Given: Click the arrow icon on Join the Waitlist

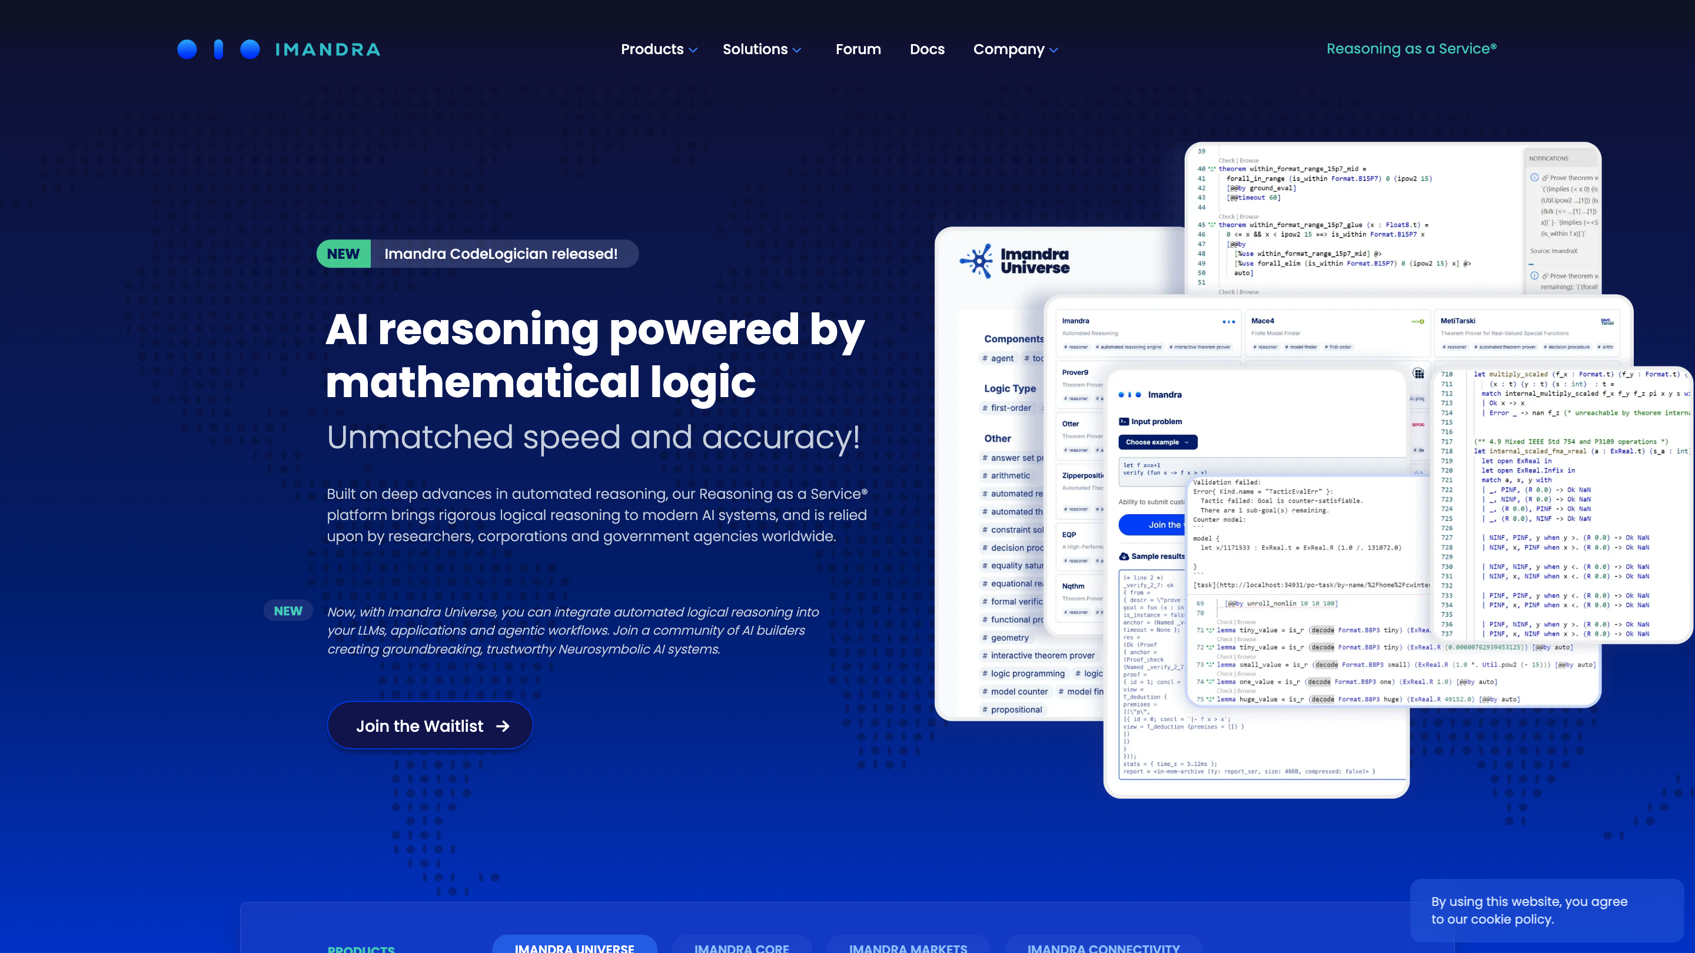Looking at the screenshot, I should click(x=503, y=726).
